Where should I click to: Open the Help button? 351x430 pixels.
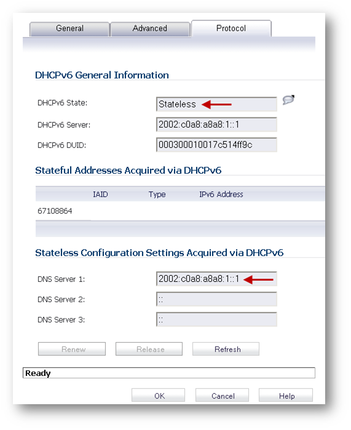pyautogui.click(x=286, y=395)
